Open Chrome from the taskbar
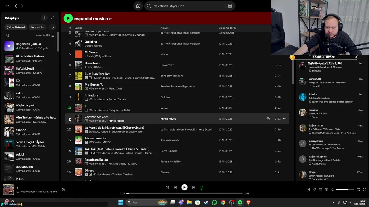This screenshot has width=369, height=207. click(x=223, y=202)
